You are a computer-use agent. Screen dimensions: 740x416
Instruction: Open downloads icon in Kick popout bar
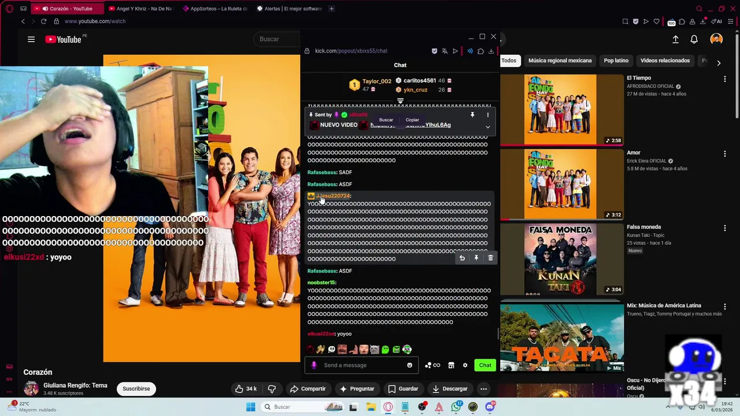click(x=491, y=51)
